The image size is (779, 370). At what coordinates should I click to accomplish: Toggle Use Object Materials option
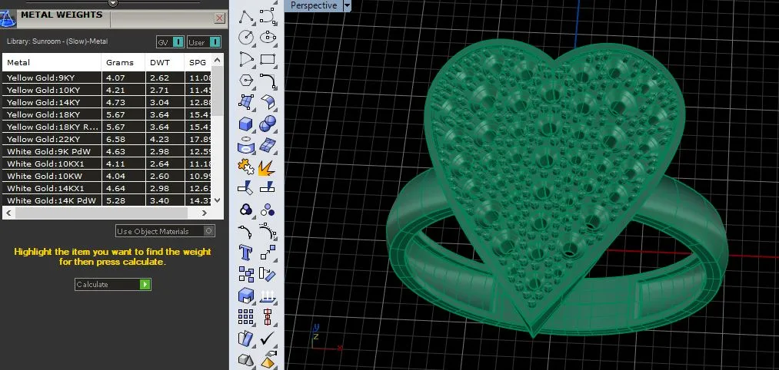(x=165, y=231)
